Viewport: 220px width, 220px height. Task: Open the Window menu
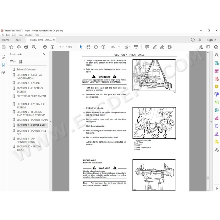[x=29, y=35]
